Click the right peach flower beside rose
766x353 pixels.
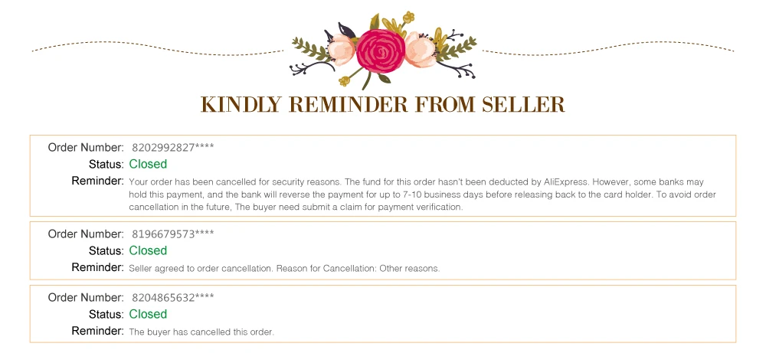pos(420,49)
